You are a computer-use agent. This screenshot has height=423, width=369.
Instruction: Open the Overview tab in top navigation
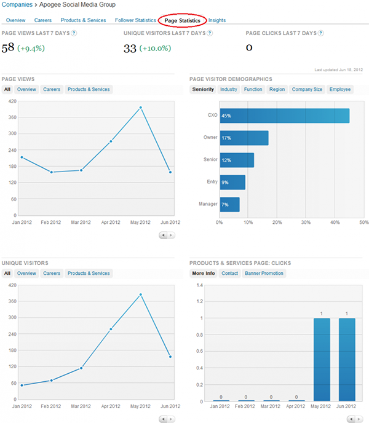[x=15, y=20]
